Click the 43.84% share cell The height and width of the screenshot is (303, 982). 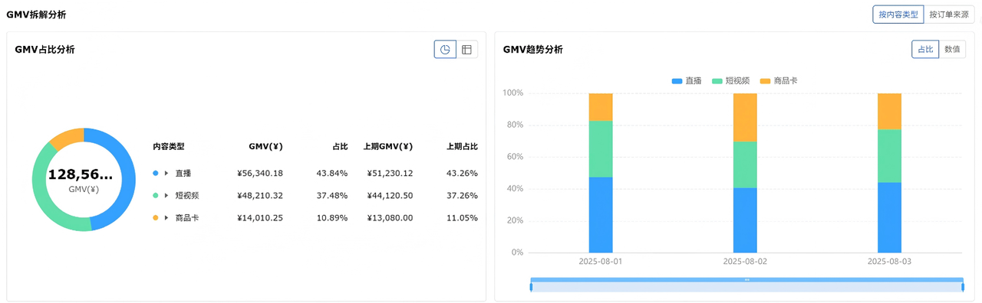click(x=332, y=174)
